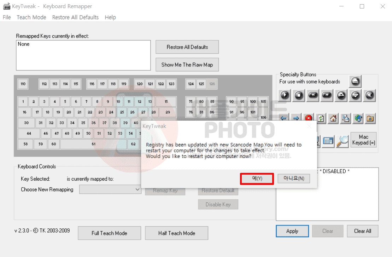
Task: Select the key labeled 16
Action: coord(24,112)
